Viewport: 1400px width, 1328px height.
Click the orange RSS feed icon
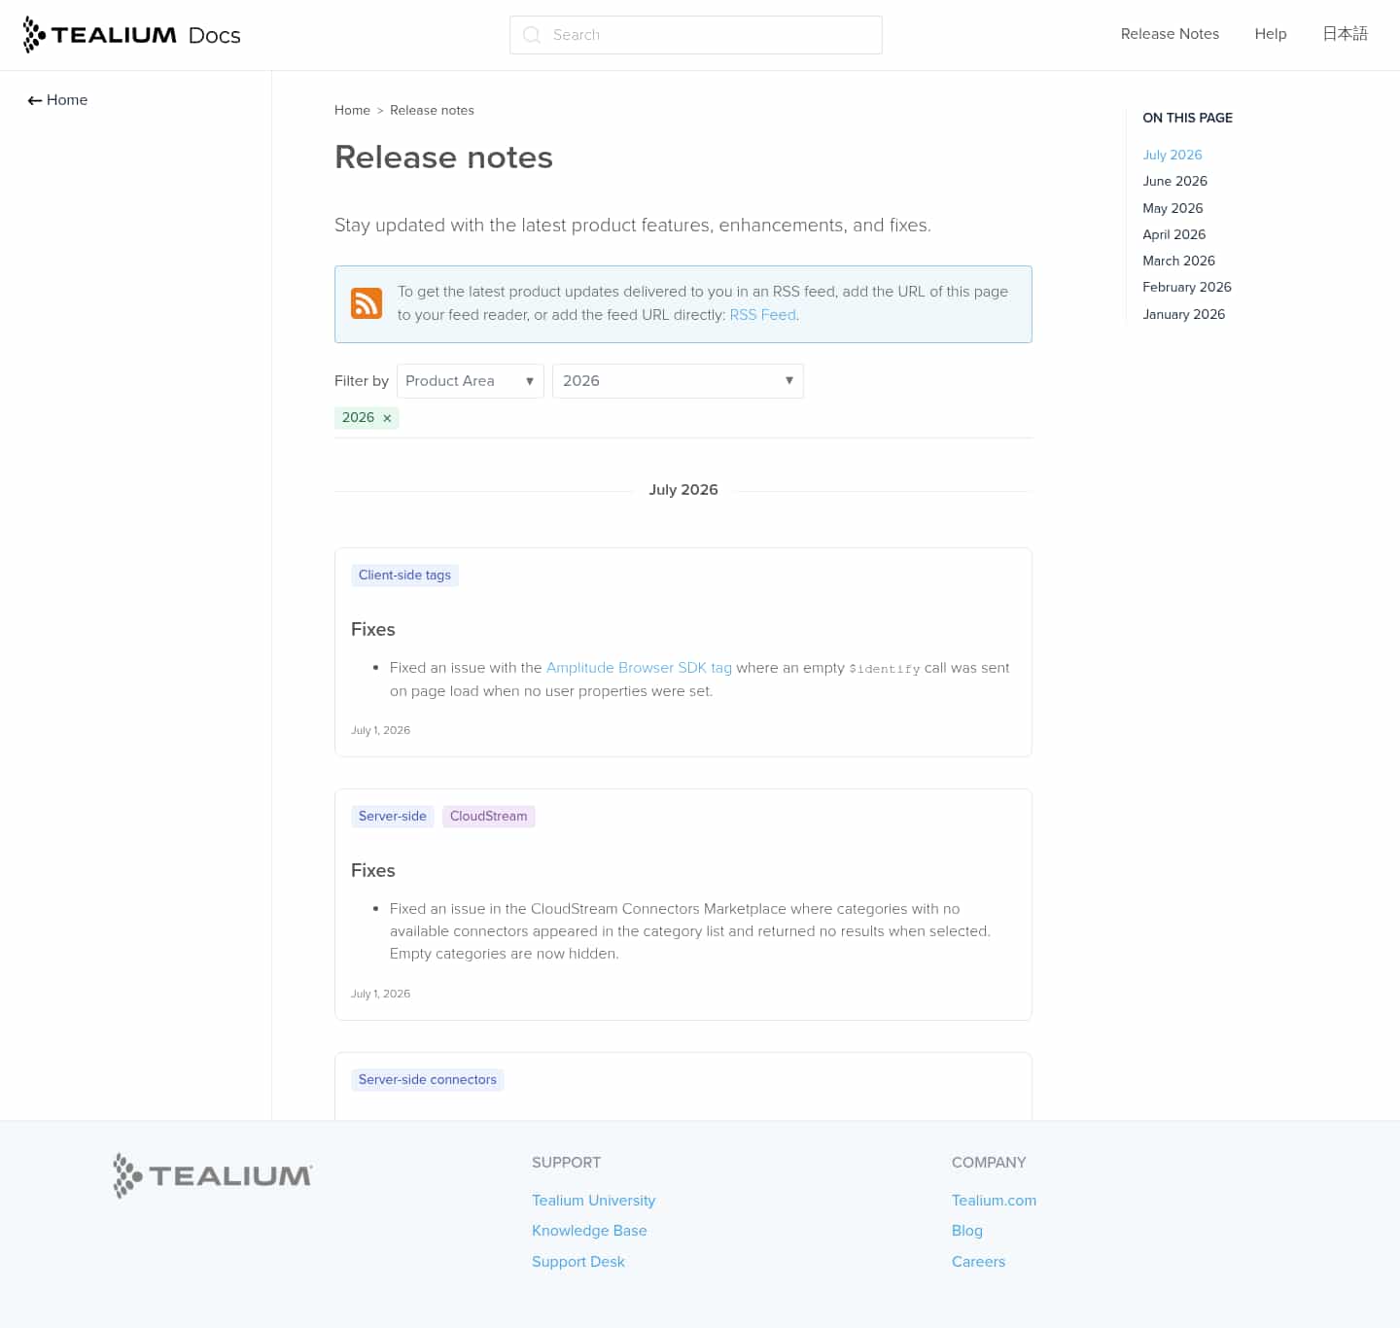[x=367, y=303]
